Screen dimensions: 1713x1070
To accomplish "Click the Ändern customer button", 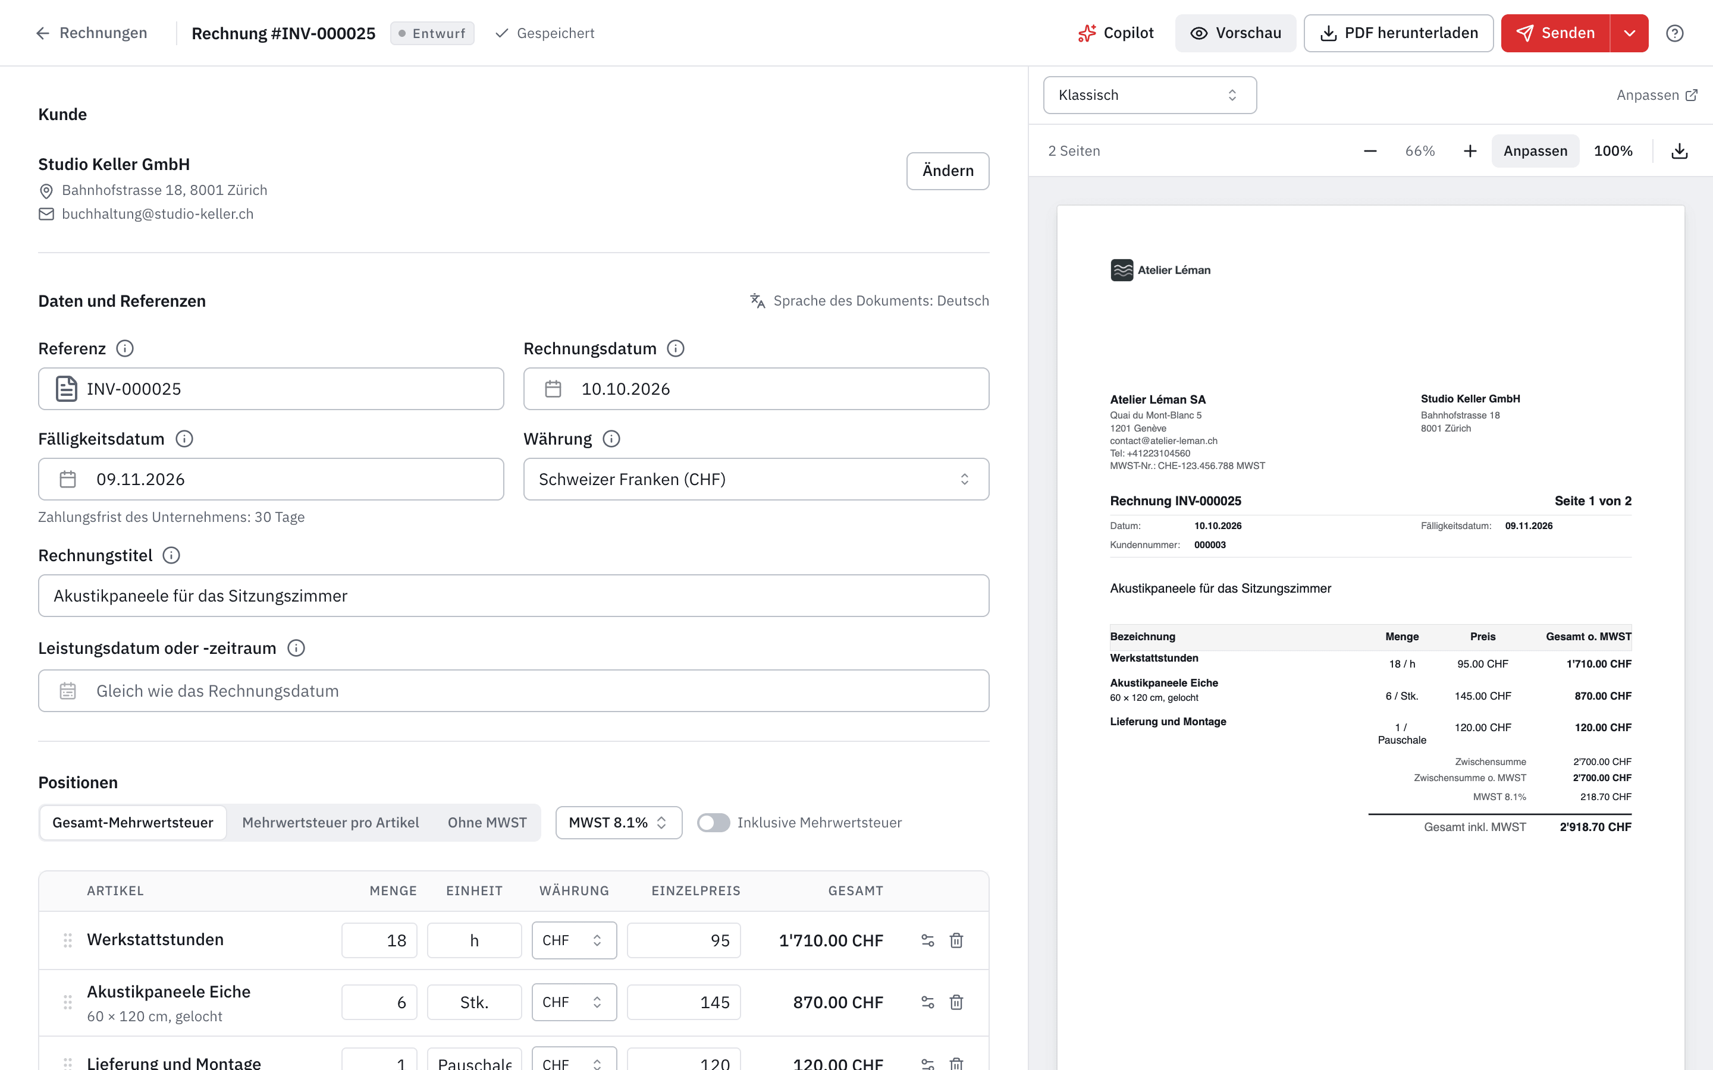I will click(x=948, y=171).
